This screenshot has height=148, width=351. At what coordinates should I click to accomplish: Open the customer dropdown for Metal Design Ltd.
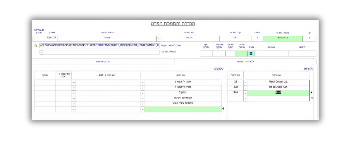tap(245, 82)
